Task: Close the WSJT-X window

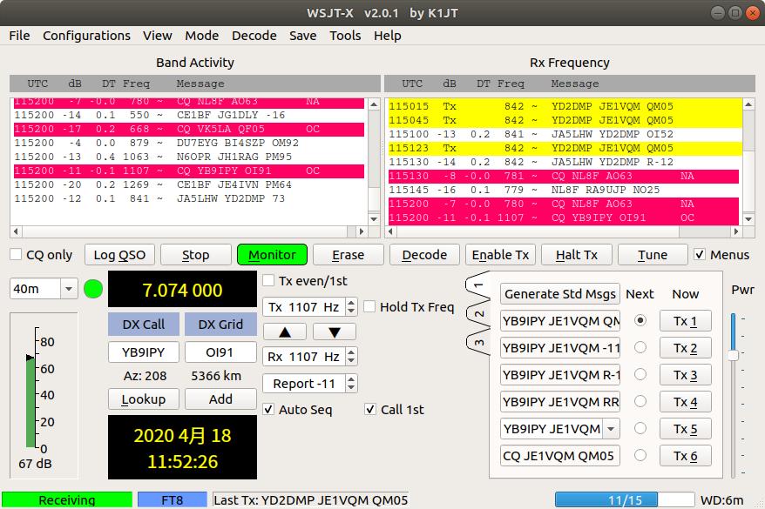Action: click(753, 13)
